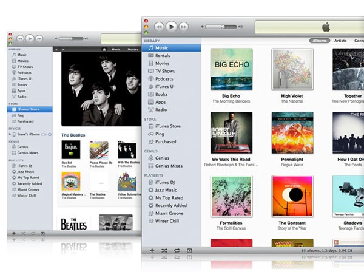Open Podcasts in the front window sidebar
Screen dimensions: 364x272
point(164,79)
